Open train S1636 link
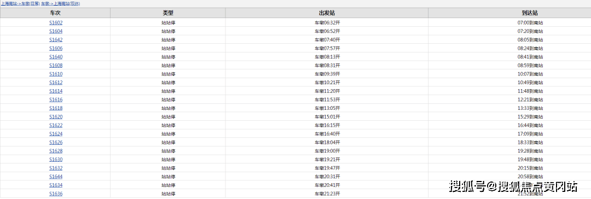The image size is (591, 199). [x=56, y=194]
